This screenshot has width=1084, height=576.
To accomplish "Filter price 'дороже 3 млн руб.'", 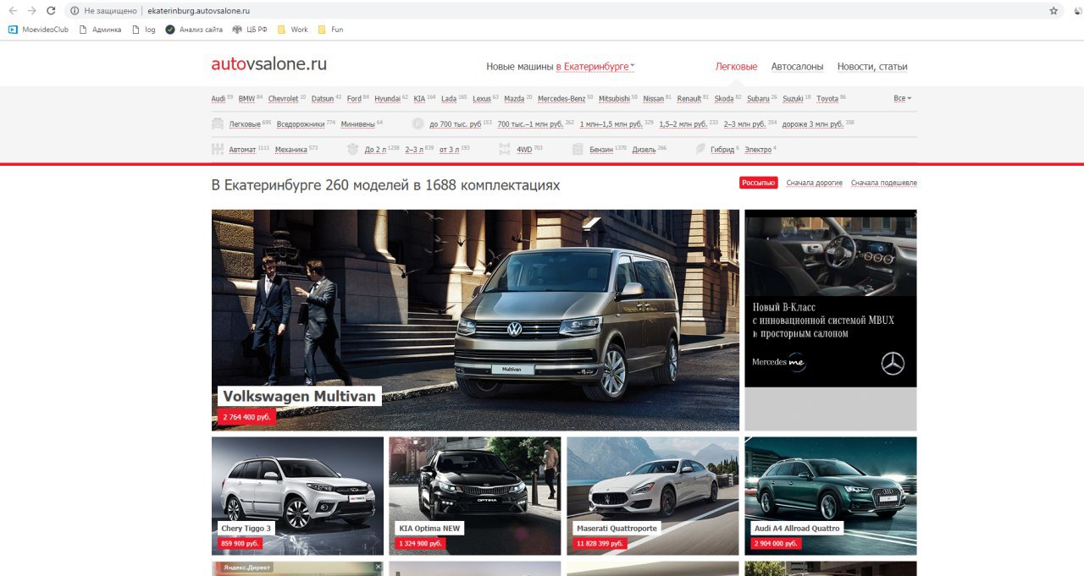I will click(x=812, y=124).
